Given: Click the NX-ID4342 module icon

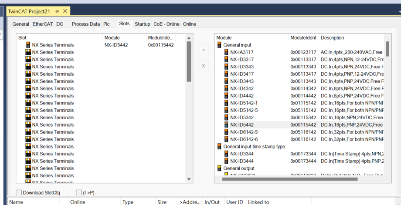Looking at the screenshot, I should pos(226,89).
